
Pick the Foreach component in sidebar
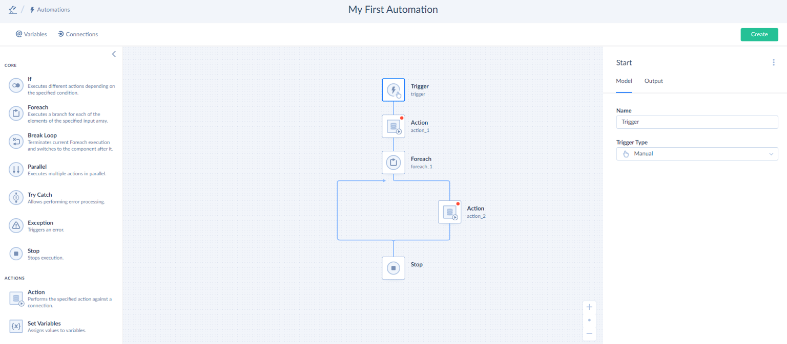(61, 114)
